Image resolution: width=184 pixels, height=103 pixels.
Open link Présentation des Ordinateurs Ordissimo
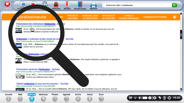pyautogui.click(x=40, y=24)
